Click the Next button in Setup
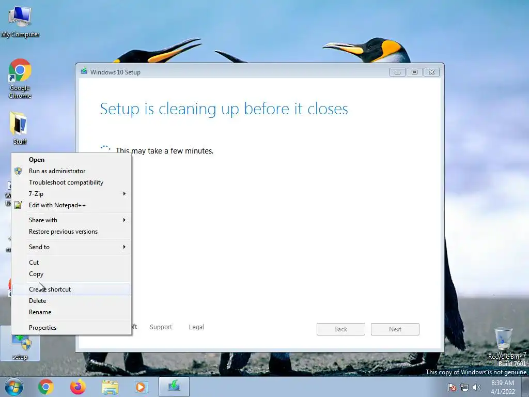Screen dimensions: 529x397 click(395, 329)
